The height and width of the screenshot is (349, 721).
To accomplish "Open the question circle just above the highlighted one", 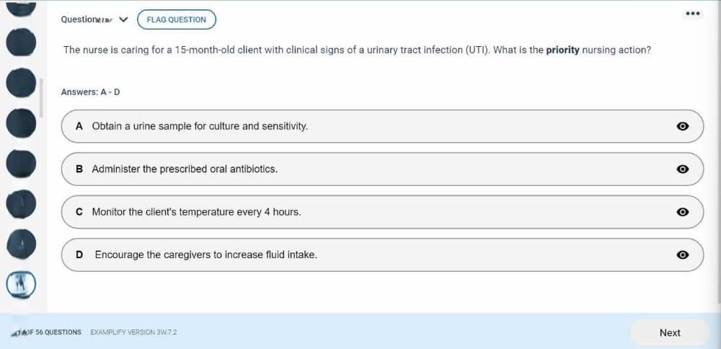I will point(21,244).
